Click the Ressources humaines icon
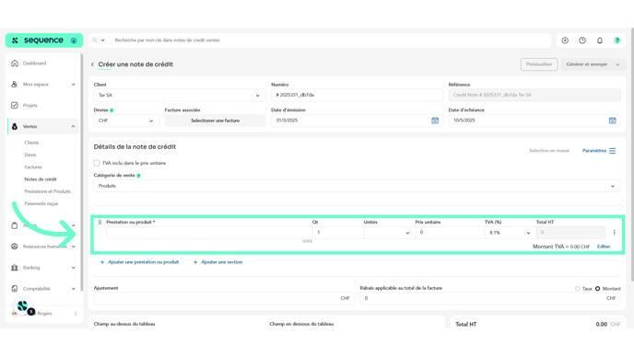 (15, 247)
